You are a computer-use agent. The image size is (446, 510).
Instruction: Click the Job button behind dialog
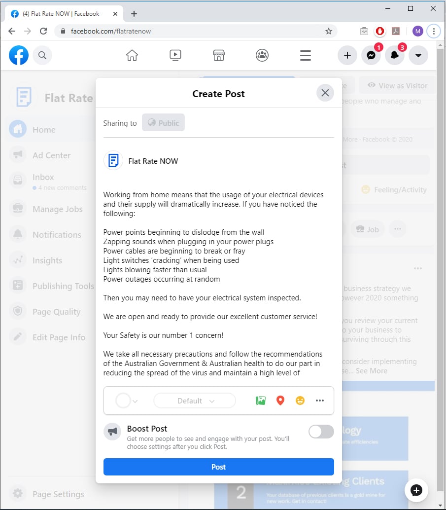367,229
